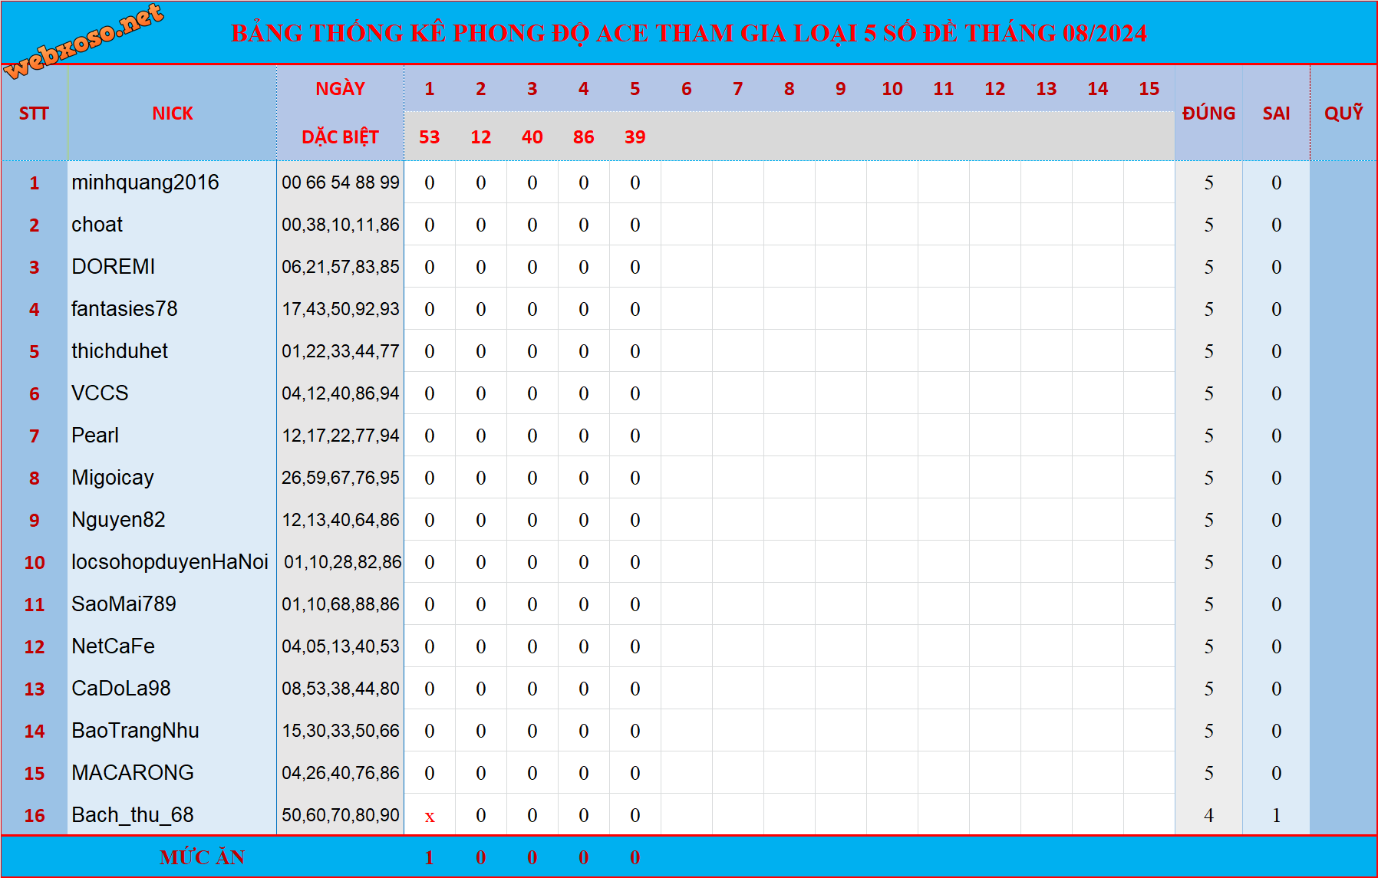The height and width of the screenshot is (878, 1378).
Task: Click the red x in Bach_thu_68 row
Action: [x=430, y=817]
